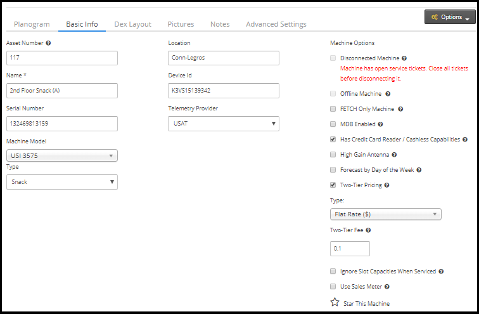
Task: Enable the MDB Enabled checkbox
Action: pos(333,124)
